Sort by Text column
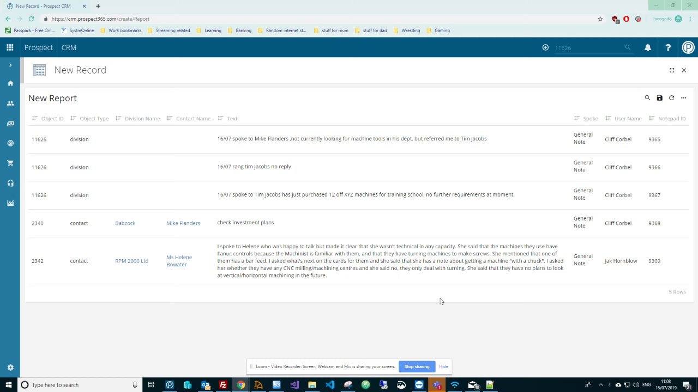The width and height of the screenshot is (698, 392). coord(227,118)
